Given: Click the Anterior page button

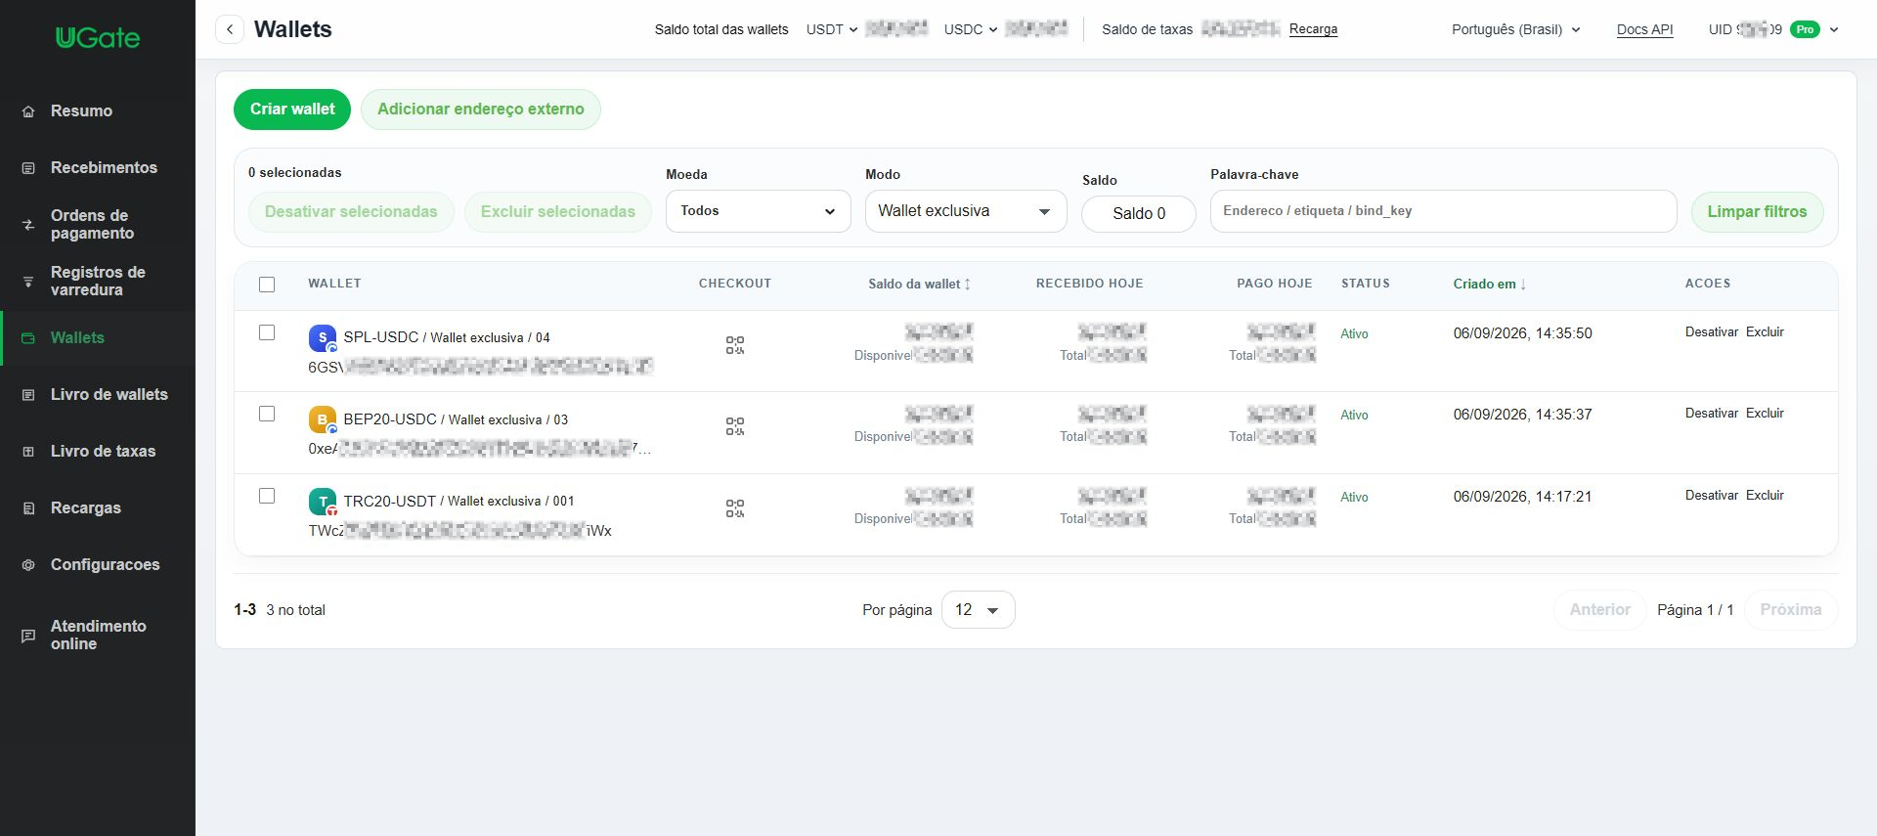Looking at the screenshot, I should pos(1600,610).
